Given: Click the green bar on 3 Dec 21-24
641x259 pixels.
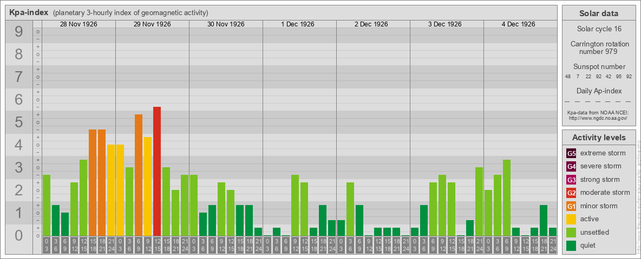Looking at the screenshot, I should [479, 202].
